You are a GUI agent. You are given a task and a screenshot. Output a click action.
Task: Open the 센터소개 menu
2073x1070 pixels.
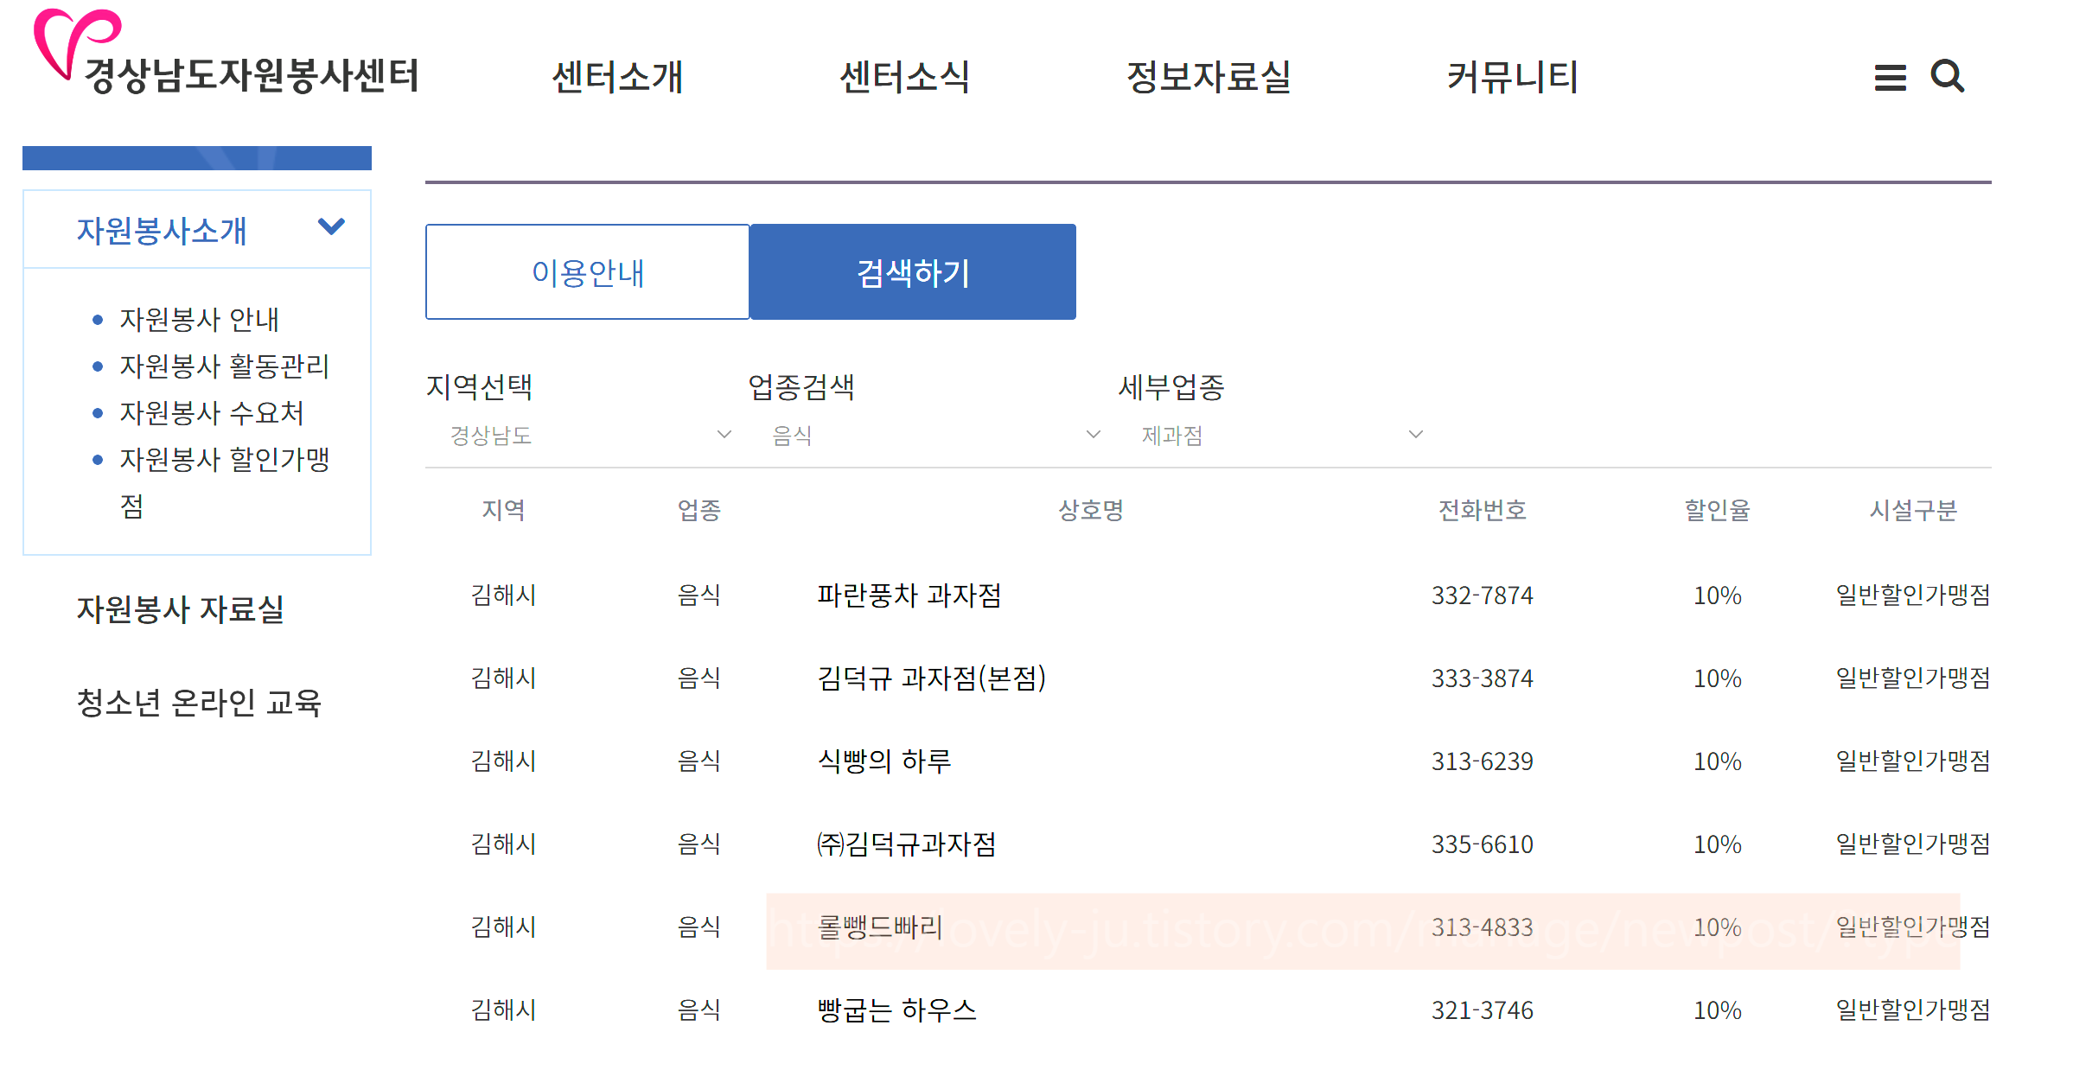tap(617, 77)
